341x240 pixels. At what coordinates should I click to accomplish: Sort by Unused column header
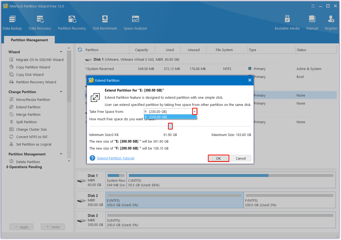pos(194,50)
